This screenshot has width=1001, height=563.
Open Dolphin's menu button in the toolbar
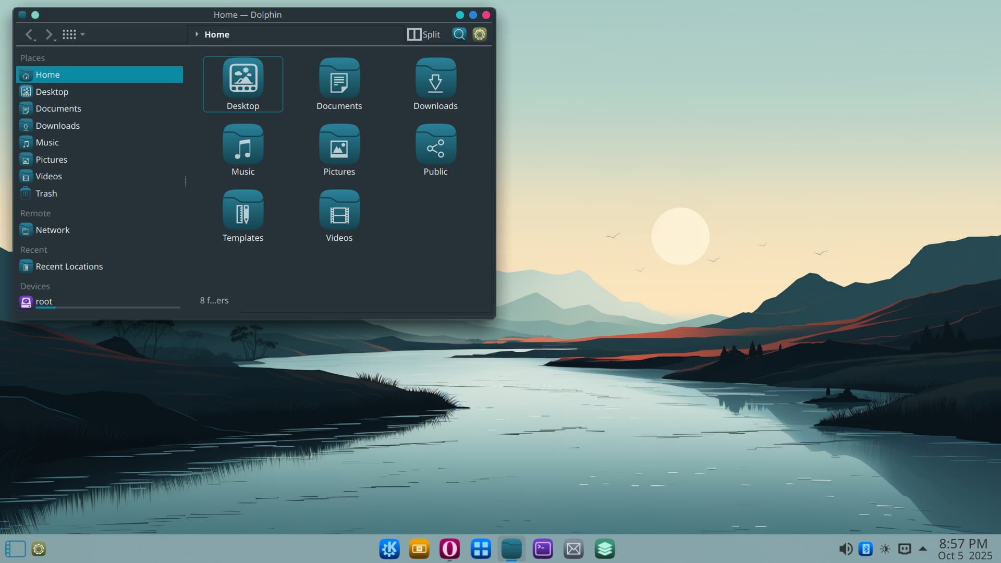[x=480, y=34]
